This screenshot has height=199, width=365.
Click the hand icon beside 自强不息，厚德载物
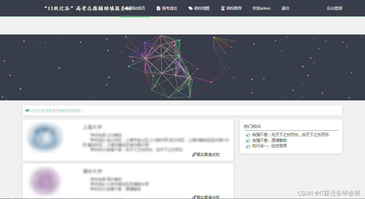pyautogui.click(x=248, y=140)
